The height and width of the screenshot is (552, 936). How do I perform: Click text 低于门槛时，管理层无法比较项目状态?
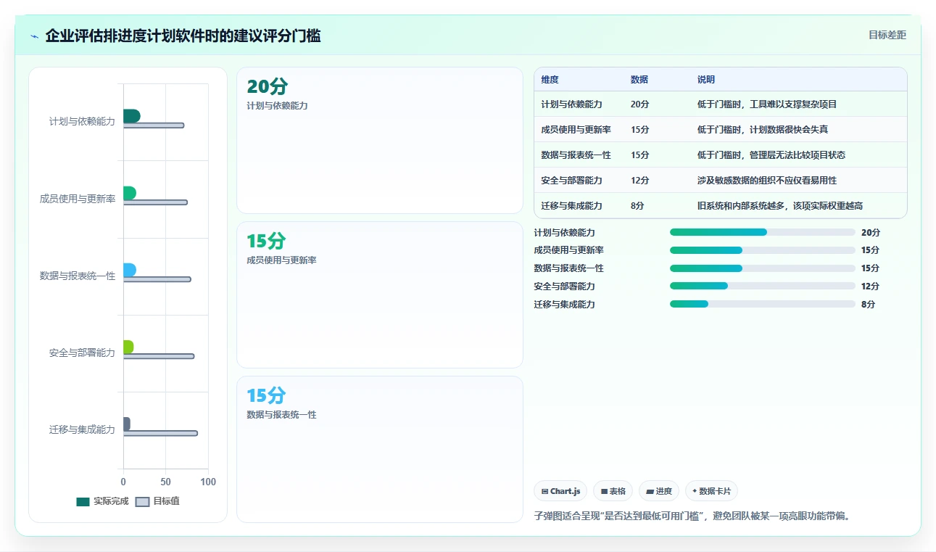(771, 155)
